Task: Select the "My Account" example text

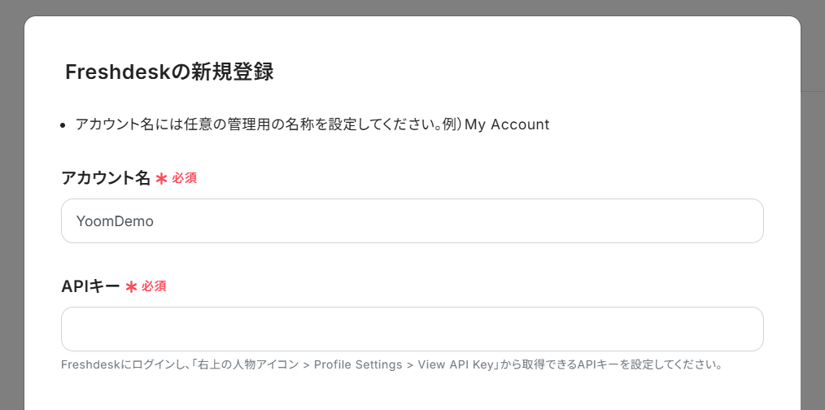Action: (507, 124)
